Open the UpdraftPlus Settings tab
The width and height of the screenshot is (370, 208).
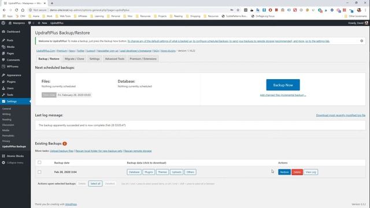(x=94, y=59)
